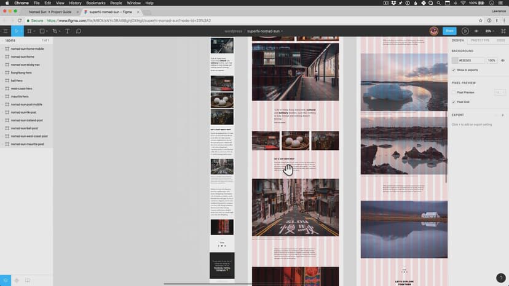The height and width of the screenshot is (286, 509).
Task: Uncheck the Pixel Grid checkbox
Action: [454, 102]
